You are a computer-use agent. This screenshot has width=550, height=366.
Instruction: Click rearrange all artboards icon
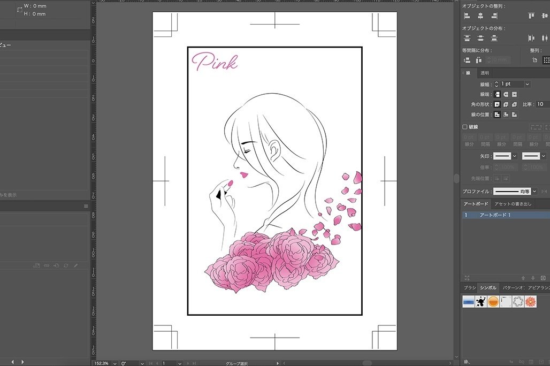pos(467,278)
